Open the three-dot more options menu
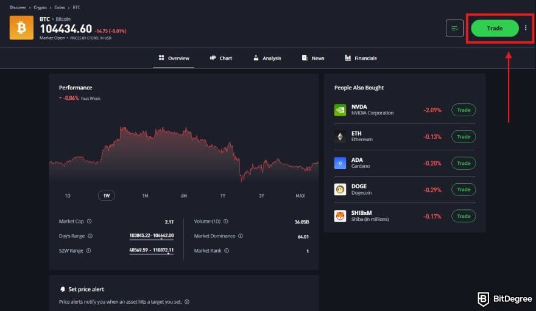Screen dimensions: 536x311 click(526, 28)
